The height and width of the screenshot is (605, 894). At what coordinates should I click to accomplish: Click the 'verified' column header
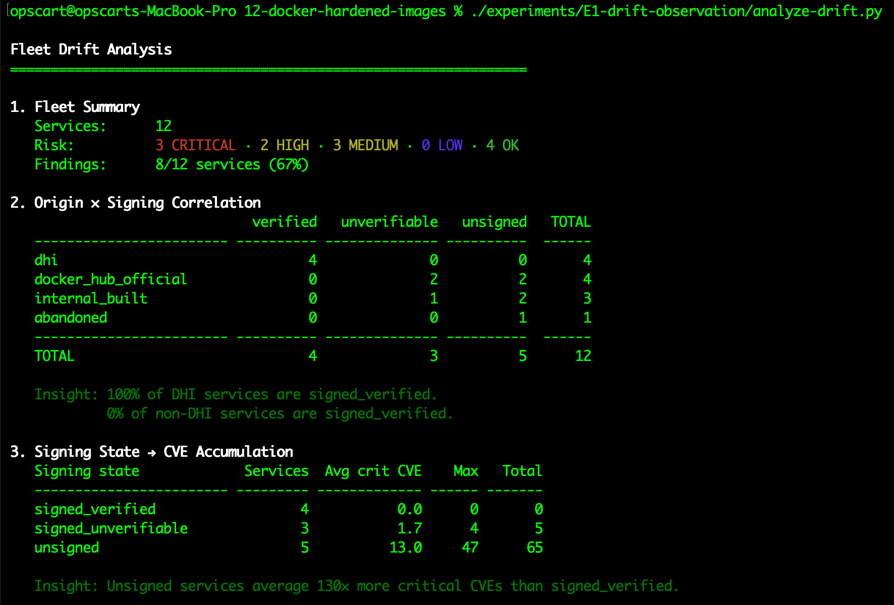point(285,222)
